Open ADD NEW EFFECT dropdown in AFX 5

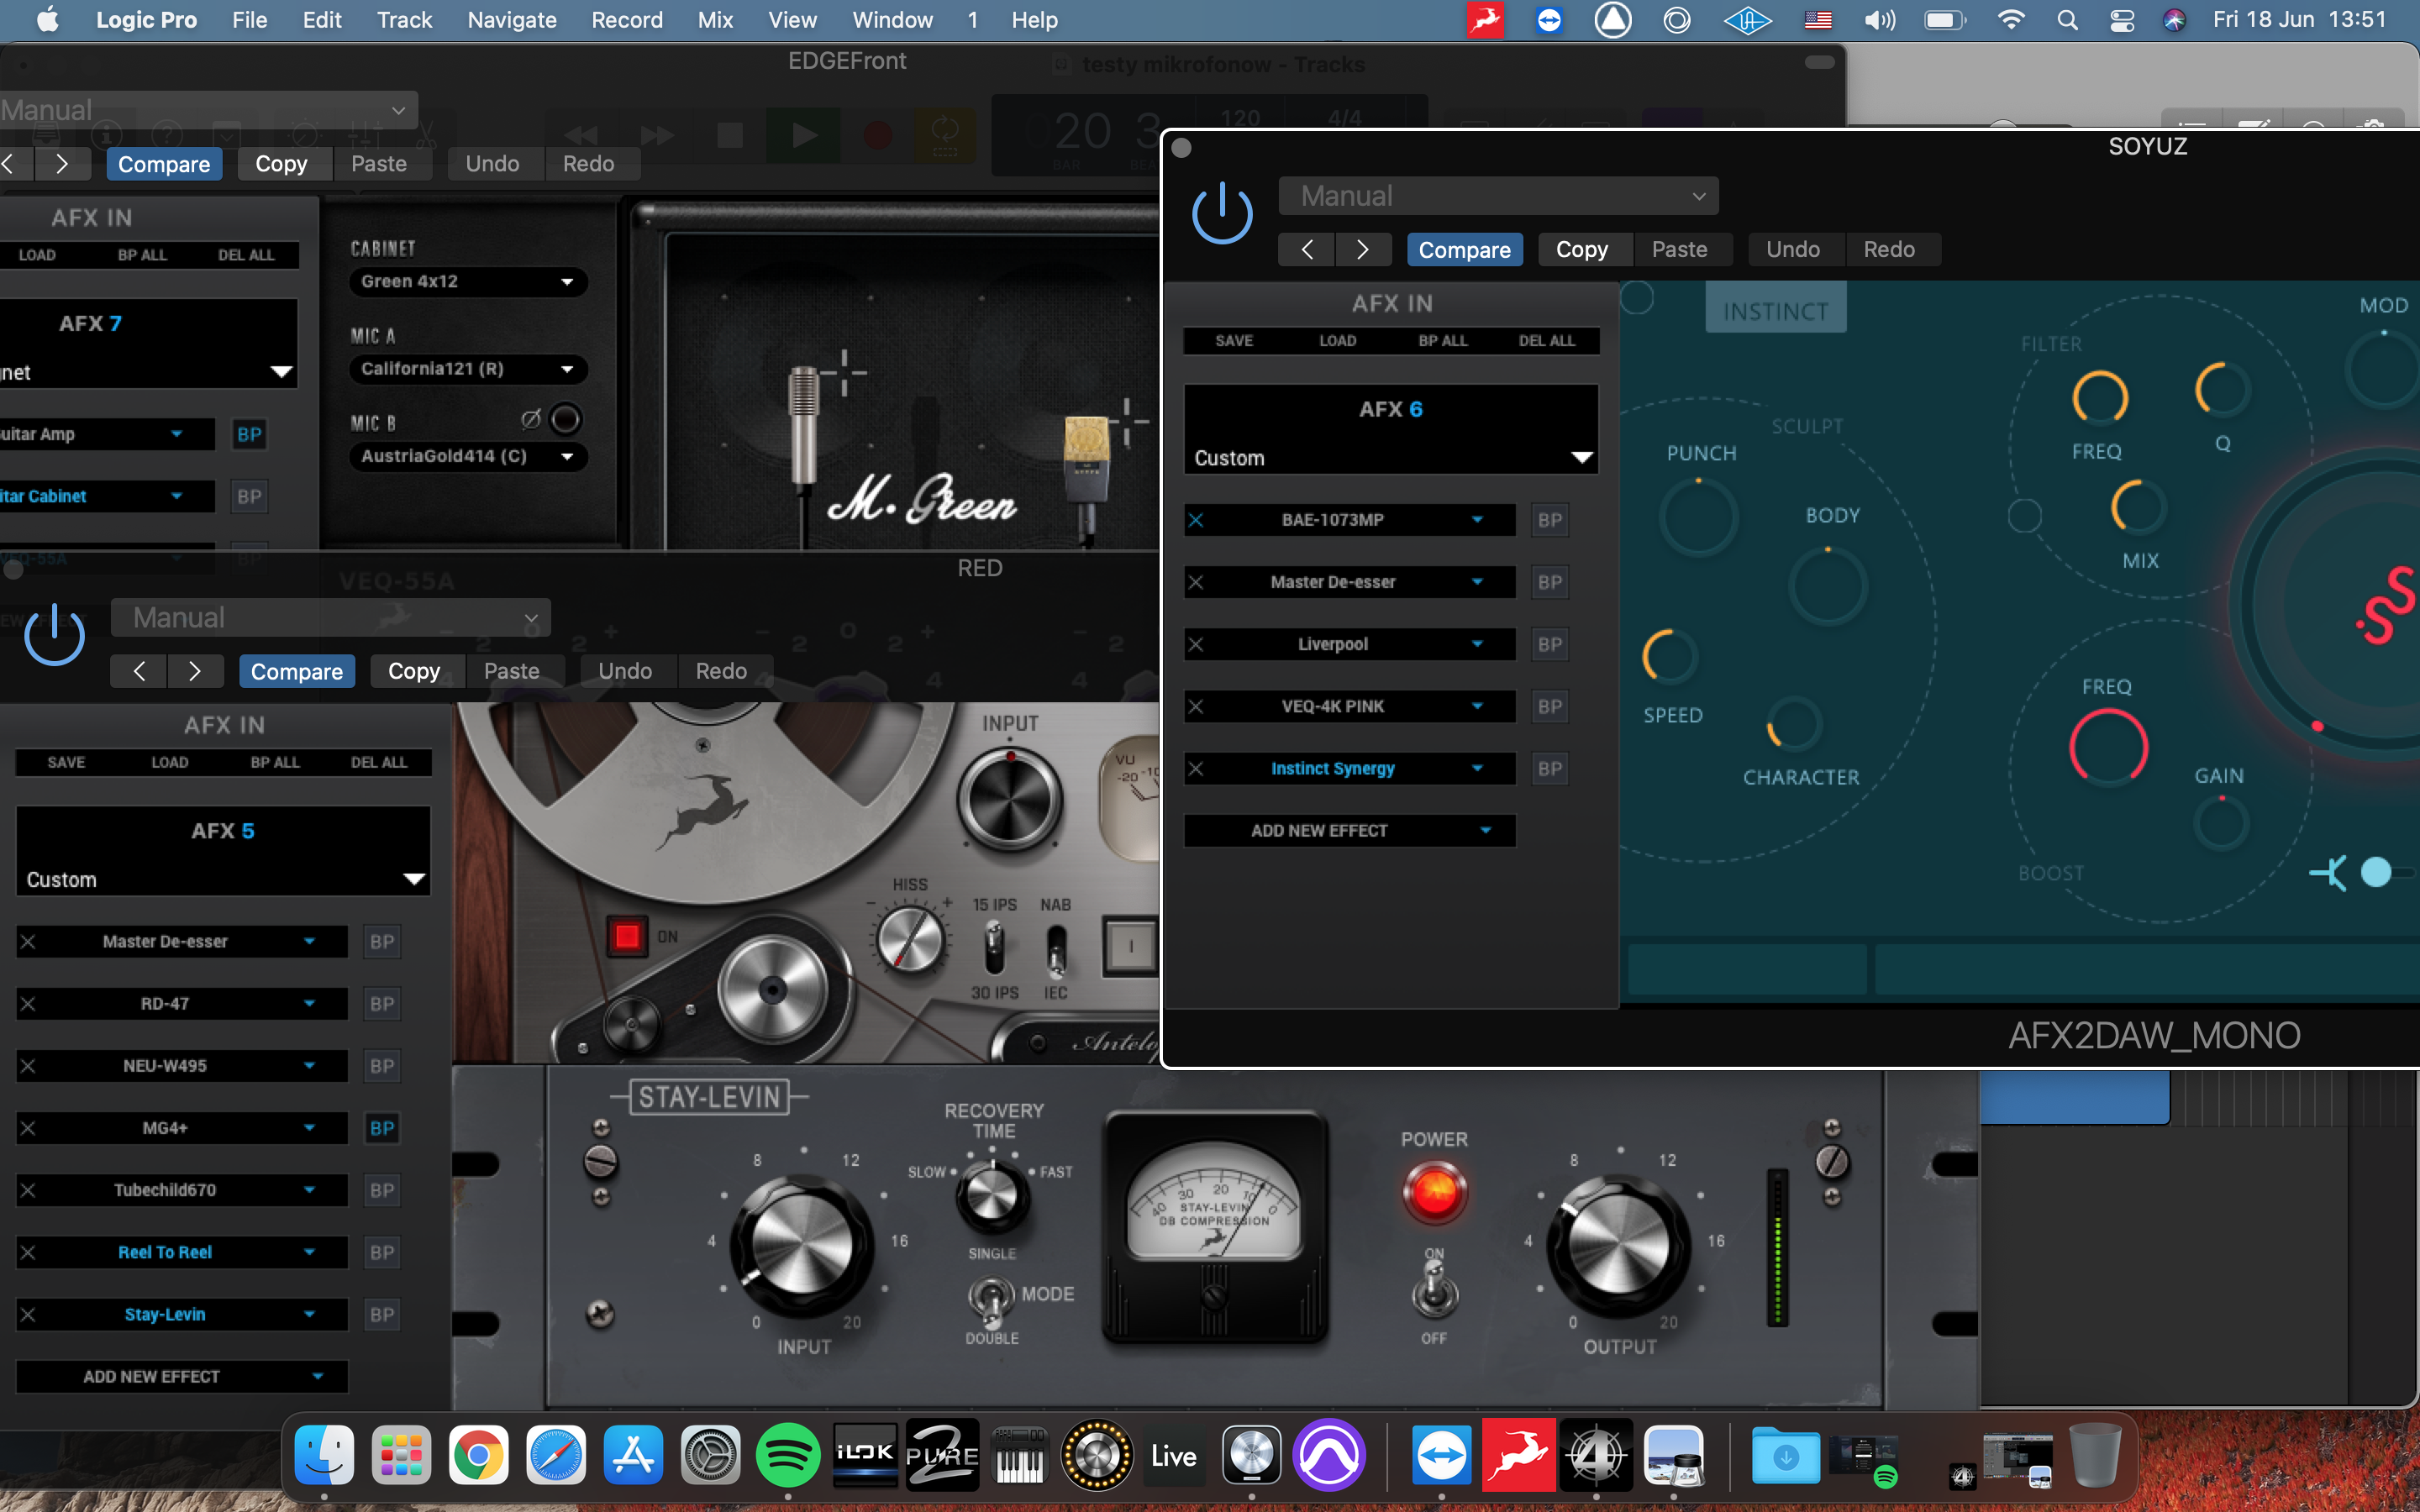(182, 1376)
